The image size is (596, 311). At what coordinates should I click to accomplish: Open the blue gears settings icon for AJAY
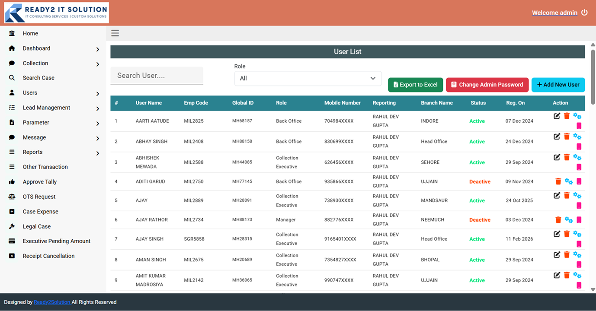[577, 195]
